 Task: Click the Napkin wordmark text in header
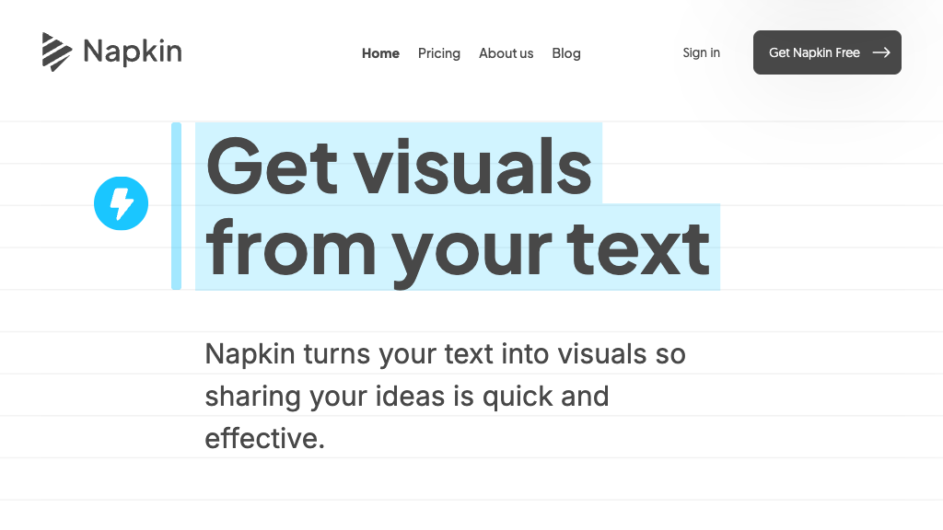point(133,52)
